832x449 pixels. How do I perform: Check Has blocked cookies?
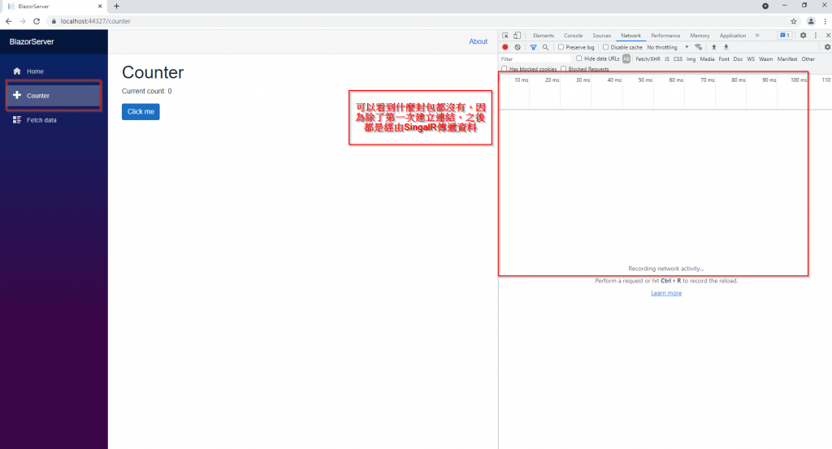pyautogui.click(x=505, y=69)
